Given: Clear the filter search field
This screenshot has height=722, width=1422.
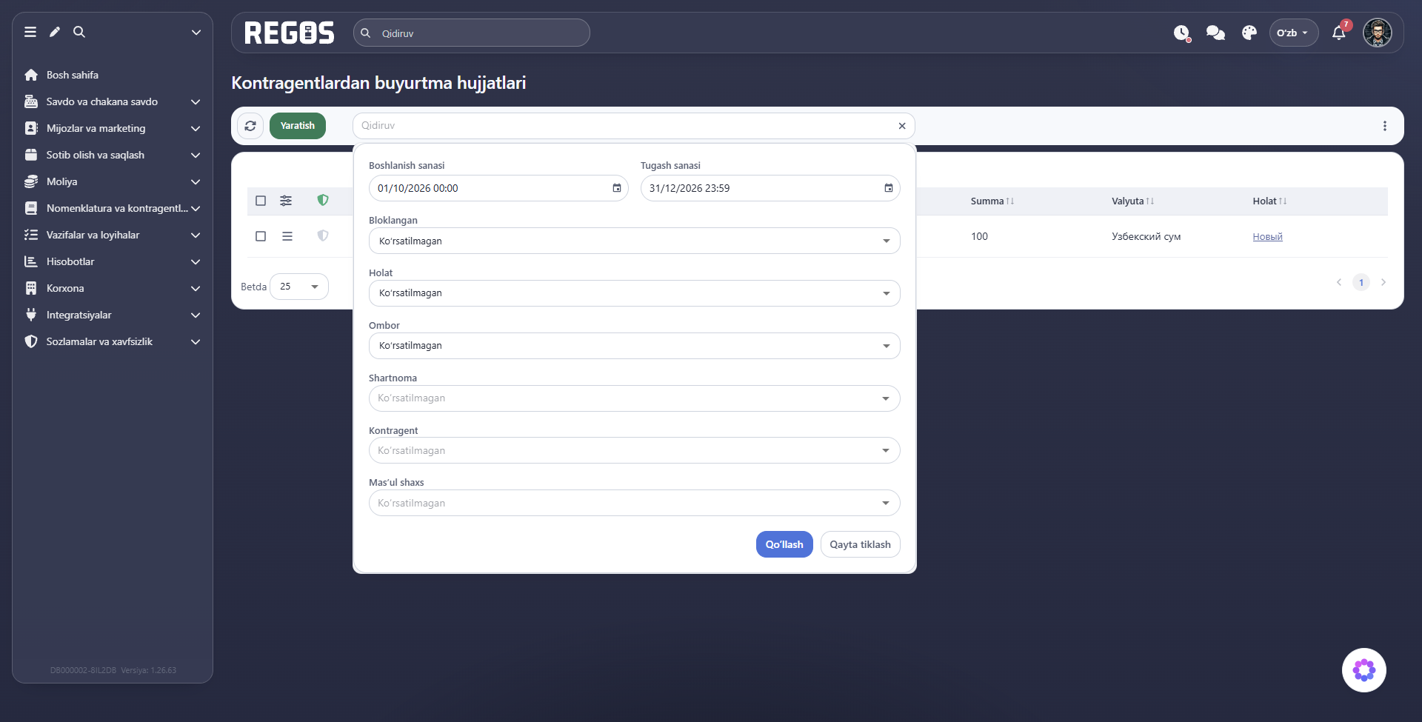Looking at the screenshot, I should point(902,126).
